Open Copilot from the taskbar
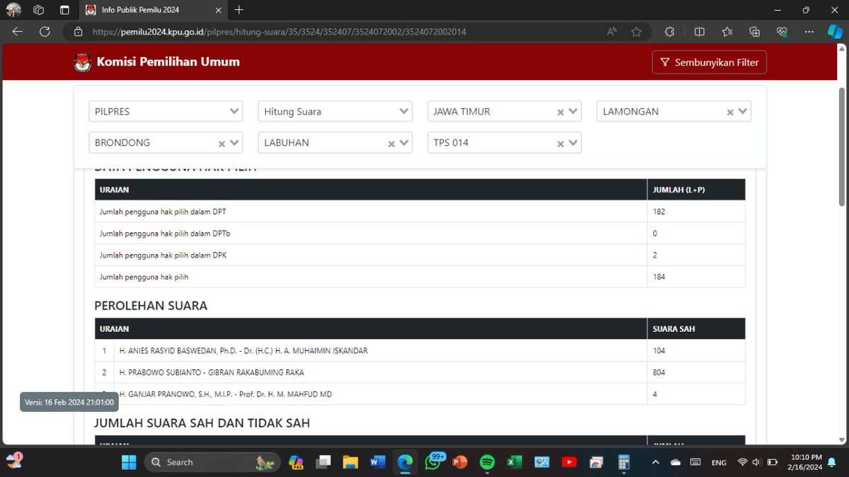This screenshot has width=849, height=477. point(296,462)
